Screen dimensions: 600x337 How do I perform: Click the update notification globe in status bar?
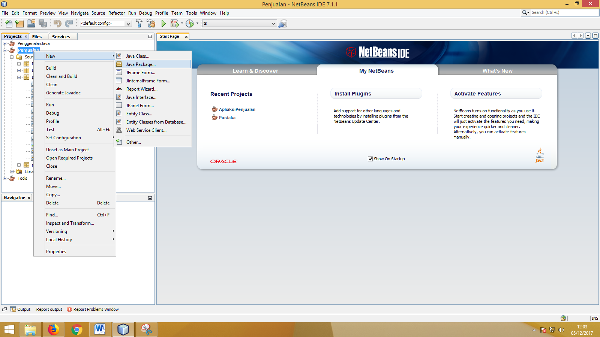pyautogui.click(x=563, y=318)
